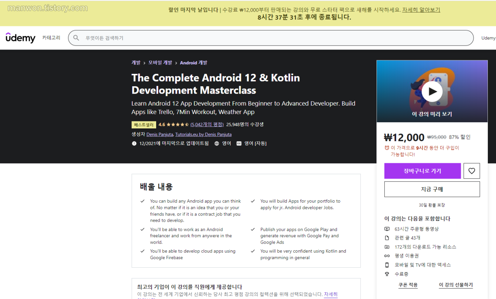The image size is (496, 299).
Task: Click the ₩12,000 price text
Action: pos(404,137)
